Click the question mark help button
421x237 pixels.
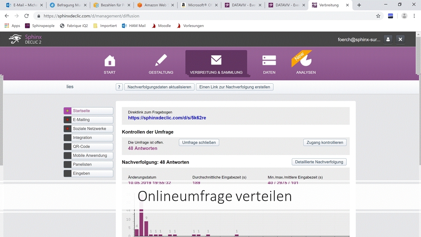[119, 87]
